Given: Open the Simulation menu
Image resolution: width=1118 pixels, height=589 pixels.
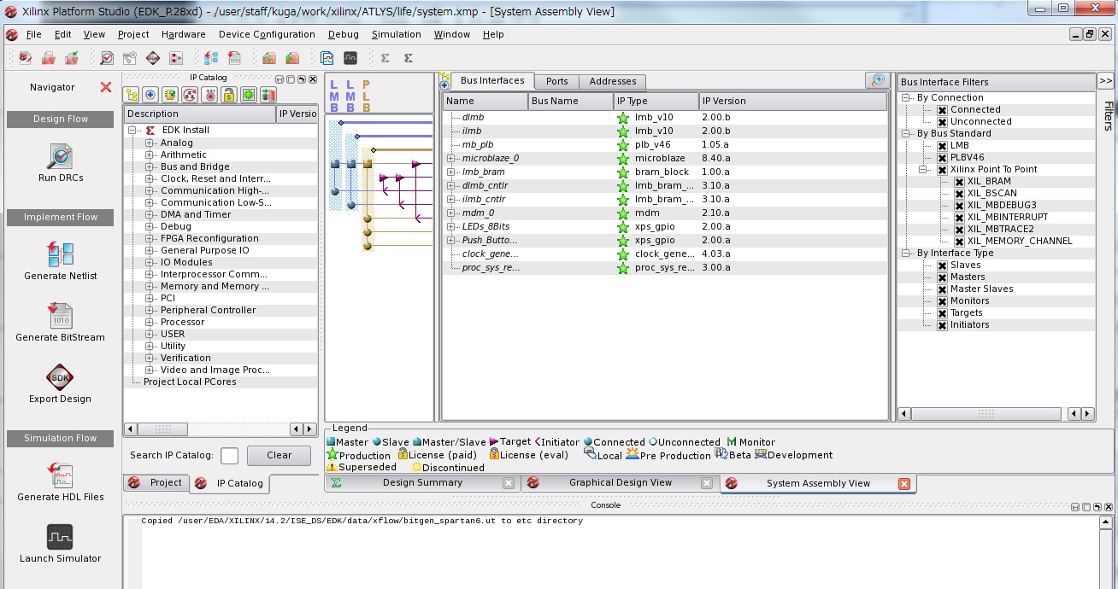Looking at the screenshot, I should pos(396,34).
